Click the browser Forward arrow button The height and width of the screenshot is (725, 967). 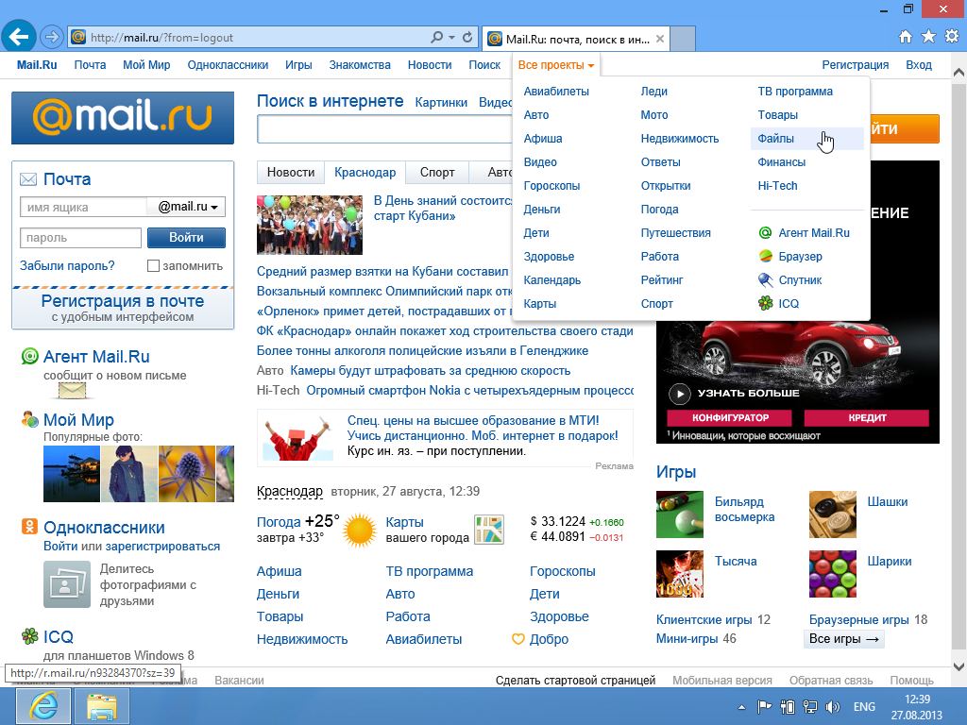(x=52, y=37)
